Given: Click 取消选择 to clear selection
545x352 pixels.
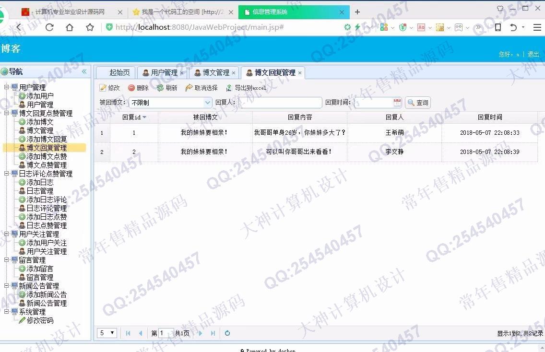Looking at the screenshot, I should pyautogui.click(x=201, y=88).
